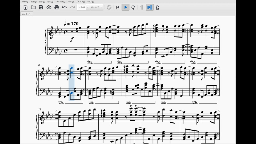Click the highlighted blue bass note in measure 6
Image resolution: width=256 pixels, height=144 pixels.
pyautogui.click(x=71, y=93)
